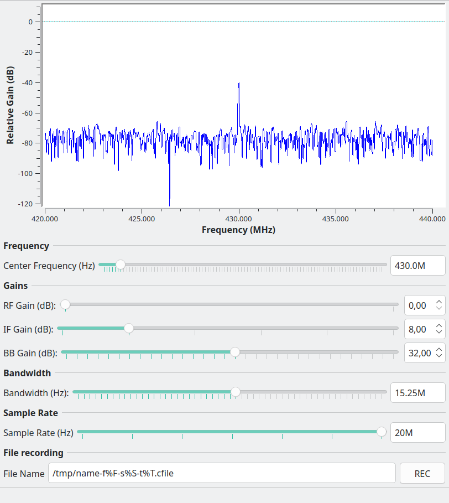Click the 'Gains' section heading
The width and height of the screenshot is (449, 503).
pyautogui.click(x=15, y=286)
